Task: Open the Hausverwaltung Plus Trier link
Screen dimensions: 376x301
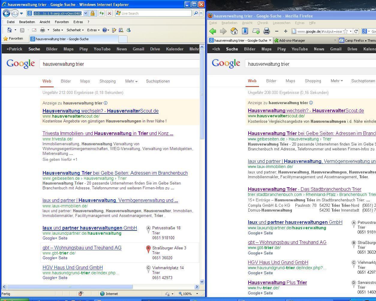Action: (277, 283)
